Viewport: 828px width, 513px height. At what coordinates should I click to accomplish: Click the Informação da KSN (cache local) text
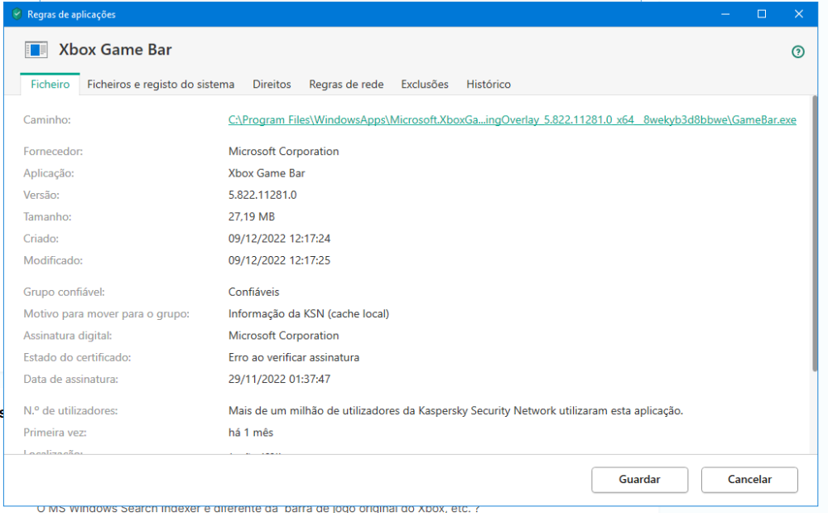click(x=308, y=313)
